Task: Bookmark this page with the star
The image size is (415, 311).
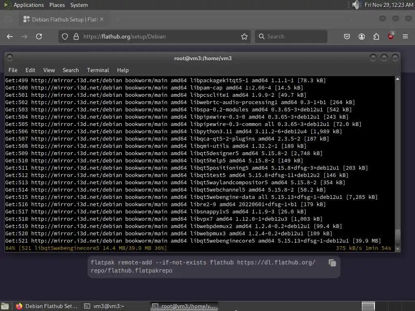Action: pos(244,36)
